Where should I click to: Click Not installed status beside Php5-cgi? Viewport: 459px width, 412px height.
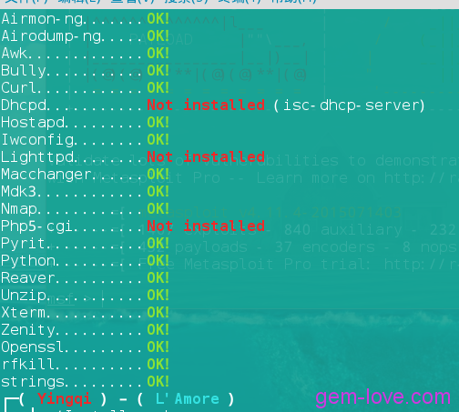click(206, 226)
